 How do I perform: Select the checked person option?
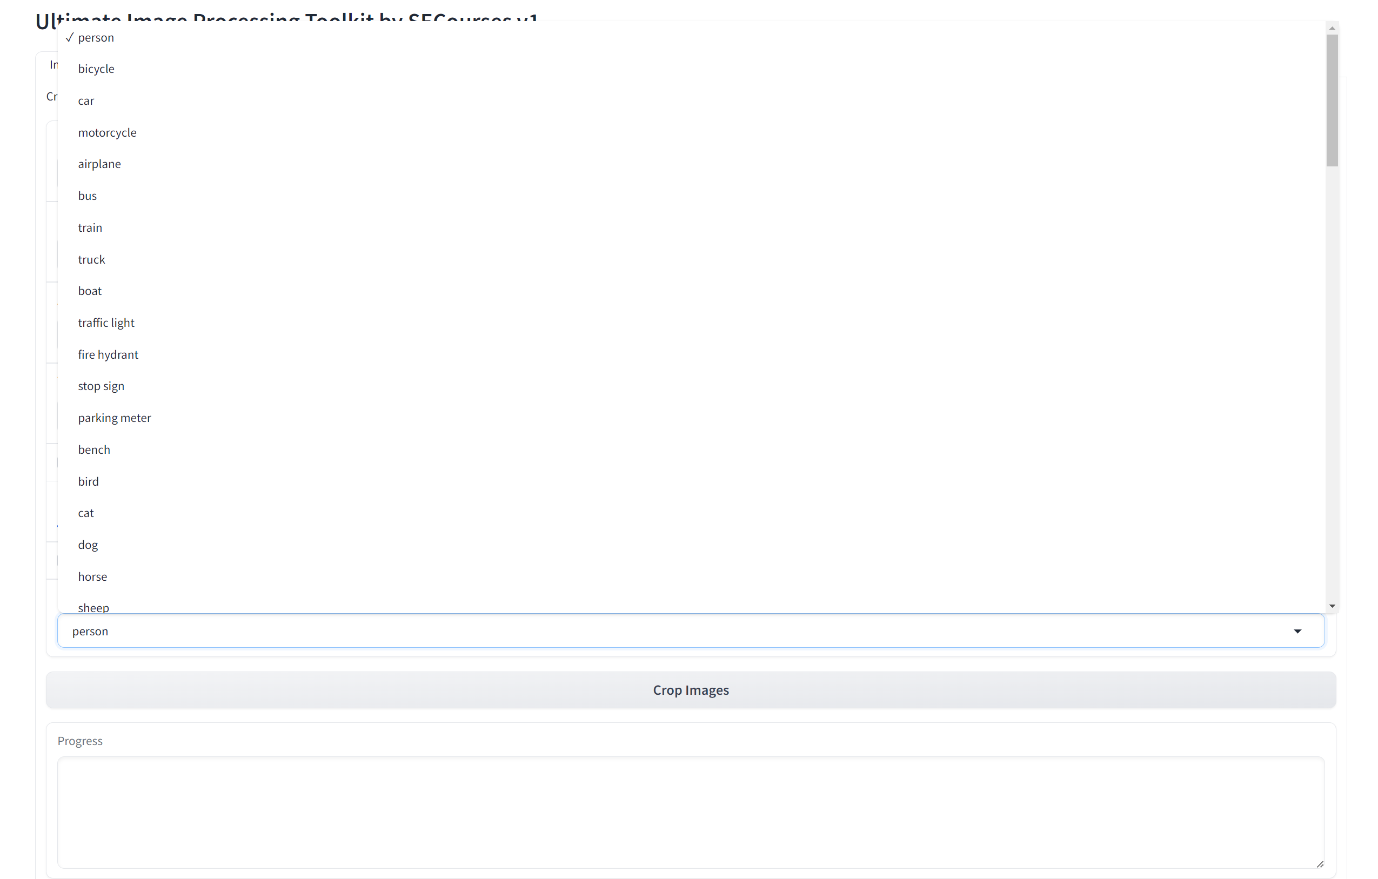pos(96,38)
